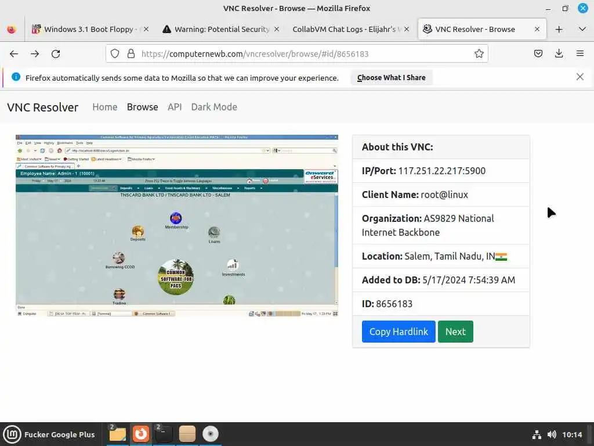
Task: Click the Client Name root@linux text
Action: point(415,195)
